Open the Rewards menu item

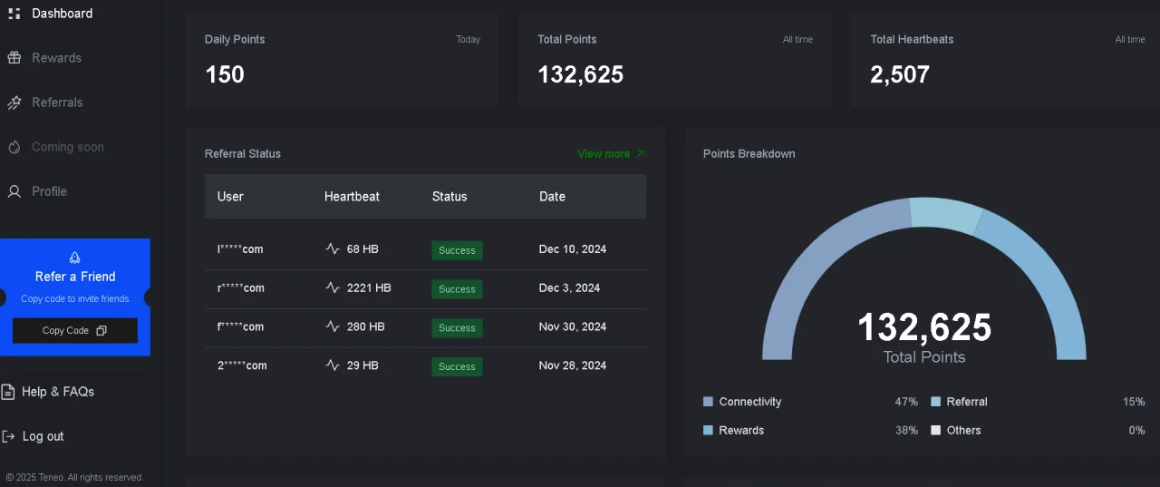56,58
